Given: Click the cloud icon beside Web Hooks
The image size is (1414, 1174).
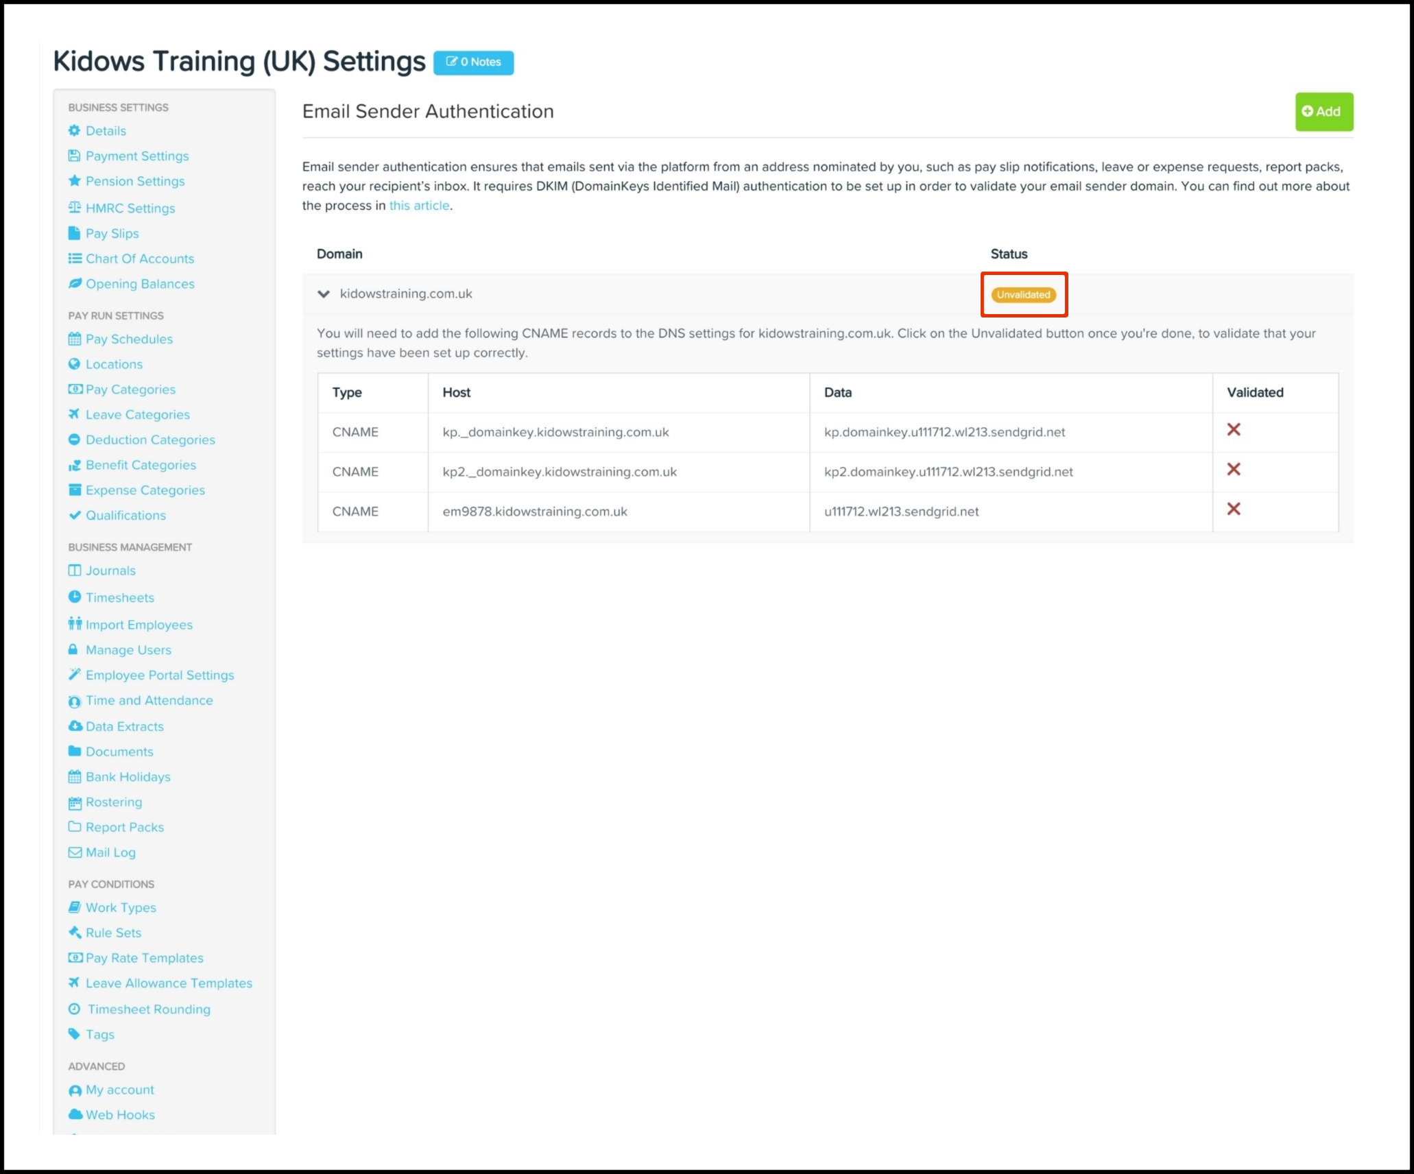Looking at the screenshot, I should click(75, 1114).
